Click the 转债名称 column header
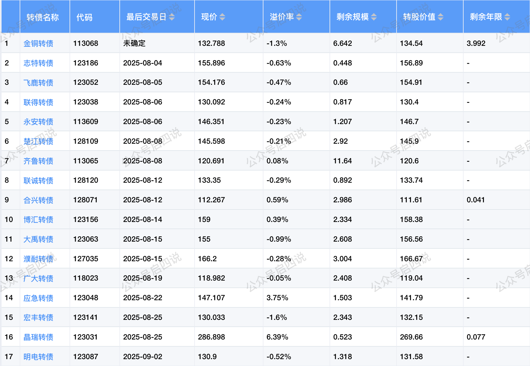This screenshot has width=530, height=366. (x=43, y=17)
